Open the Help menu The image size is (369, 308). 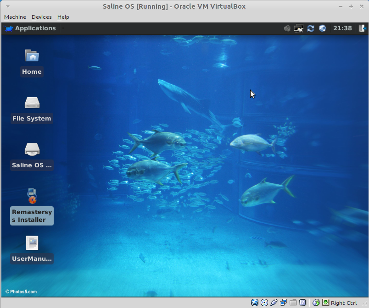tap(63, 17)
